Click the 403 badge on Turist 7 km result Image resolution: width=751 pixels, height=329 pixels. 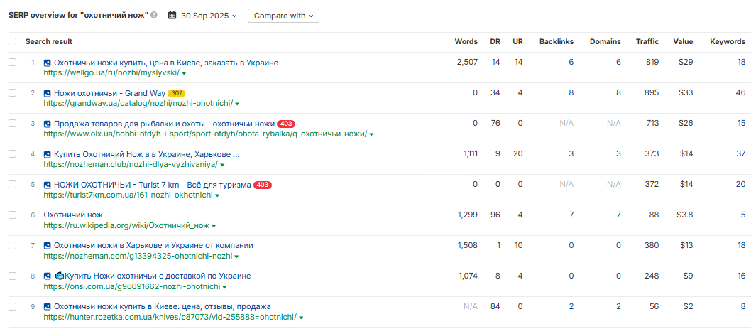coord(263,185)
